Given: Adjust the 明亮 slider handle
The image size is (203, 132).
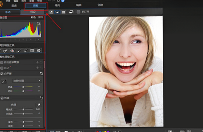Looking at the screenshot, I should tap(23, 126).
